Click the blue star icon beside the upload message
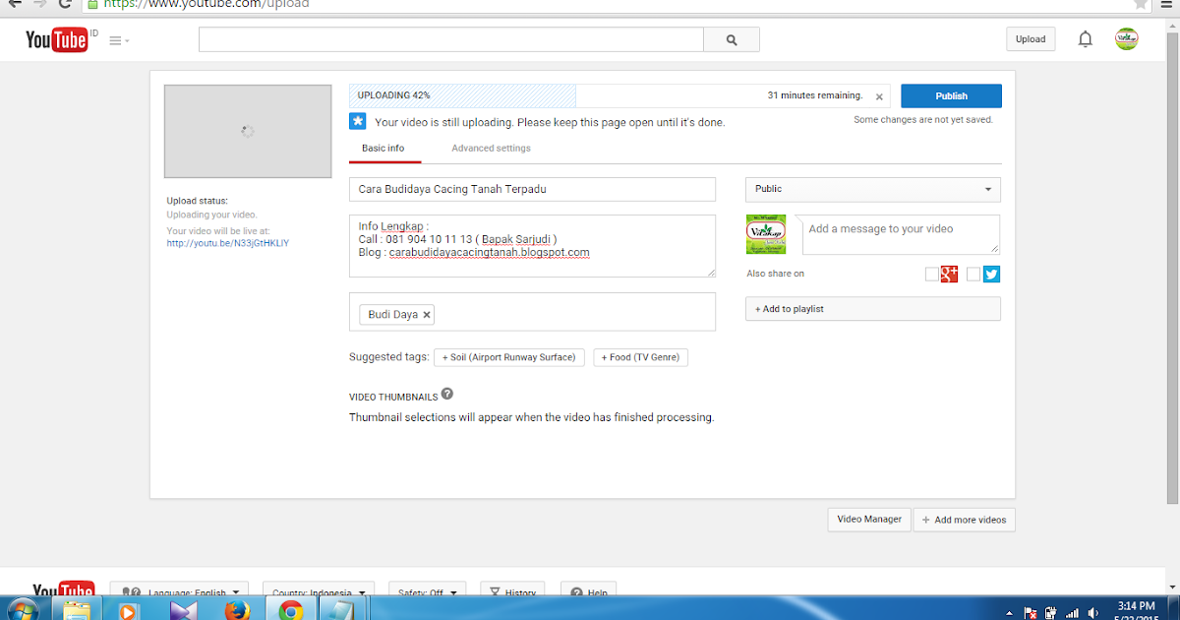Screen dimensions: 1180x620 (x=358, y=121)
